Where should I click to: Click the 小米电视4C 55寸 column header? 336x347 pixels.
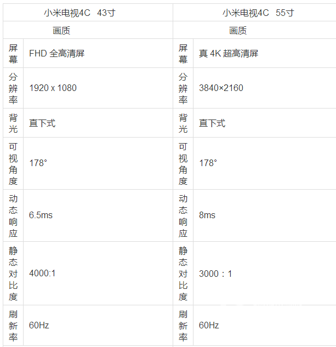click(258, 13)
